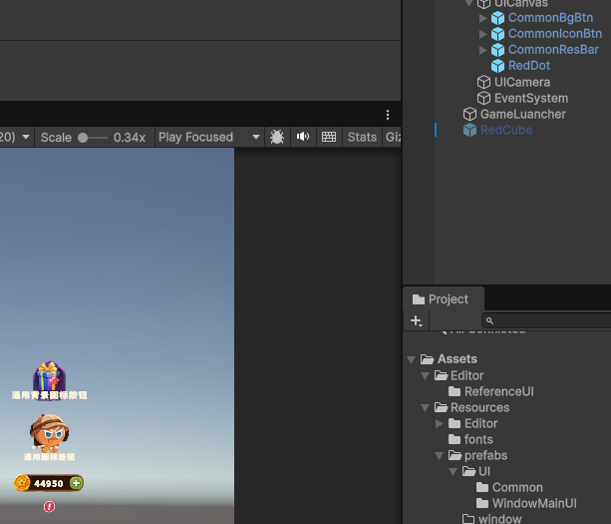Select GameLuancher in the hierarchy
This screenshot has height=524, width=611.
pyautogui.click(x=523, y=115)
